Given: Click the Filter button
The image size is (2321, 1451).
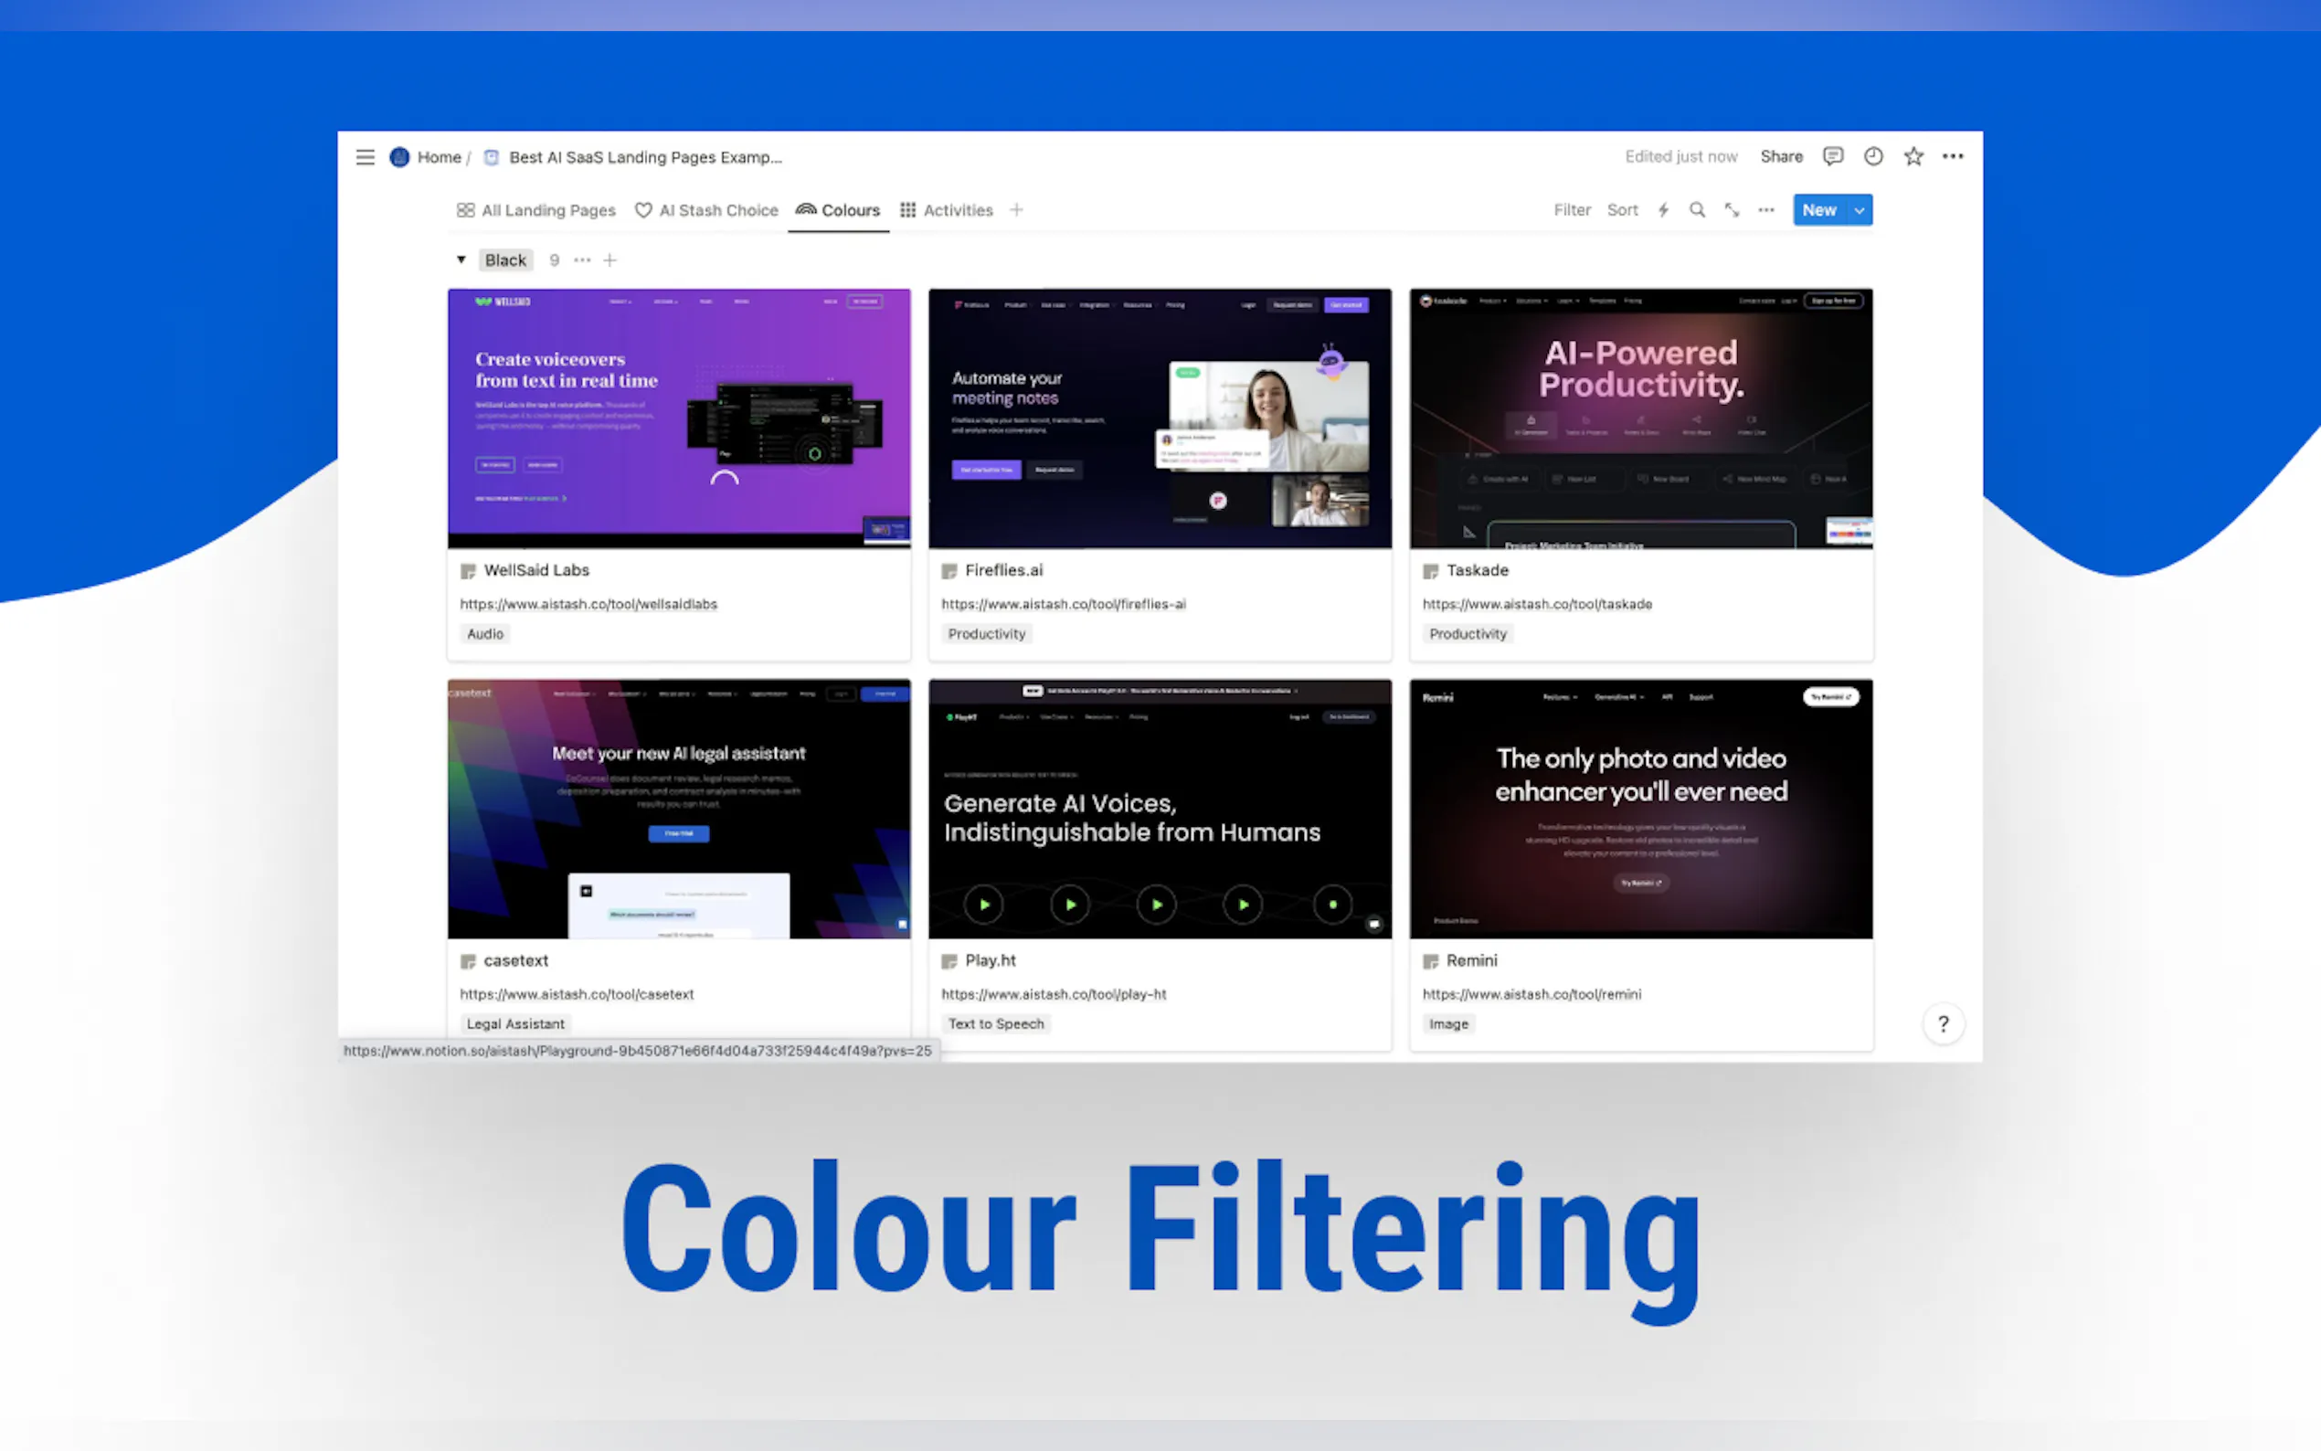Looking at the screenshot, I should click(x=1572, y=210).
